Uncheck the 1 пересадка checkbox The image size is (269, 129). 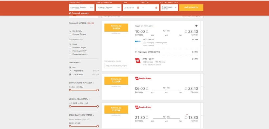70,71
